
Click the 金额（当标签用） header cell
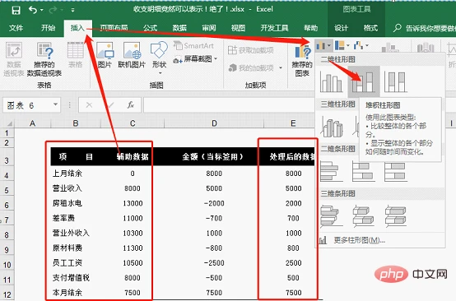pos(214,156)
